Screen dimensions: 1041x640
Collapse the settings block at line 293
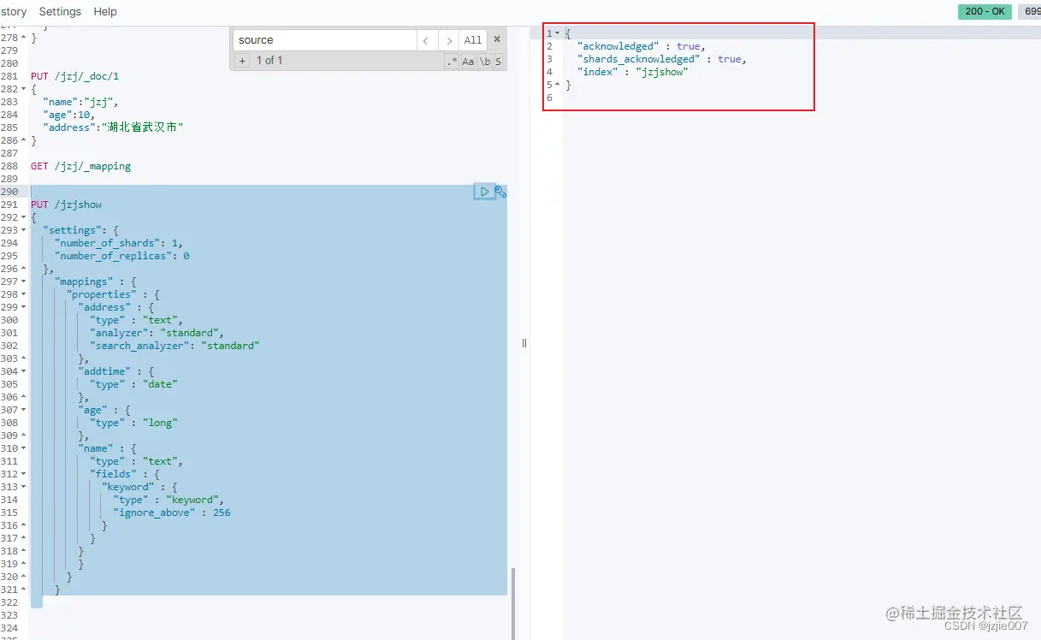[x=24, y=230]
